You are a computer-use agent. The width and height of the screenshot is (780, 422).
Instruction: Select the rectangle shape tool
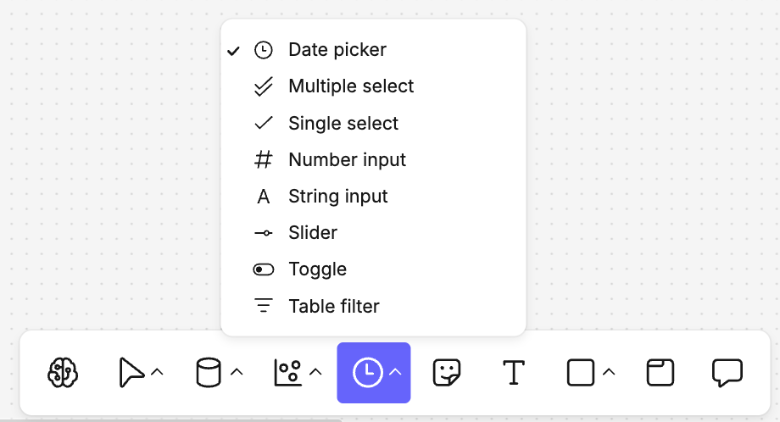581,372
